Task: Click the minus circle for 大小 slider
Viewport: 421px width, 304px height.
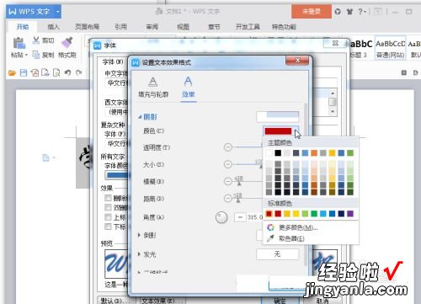Action: (x=228, y=164)
